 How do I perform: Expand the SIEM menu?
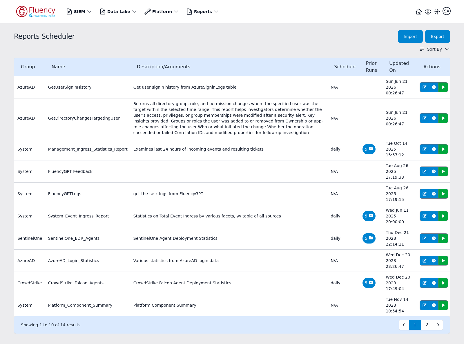pos(79,12)
